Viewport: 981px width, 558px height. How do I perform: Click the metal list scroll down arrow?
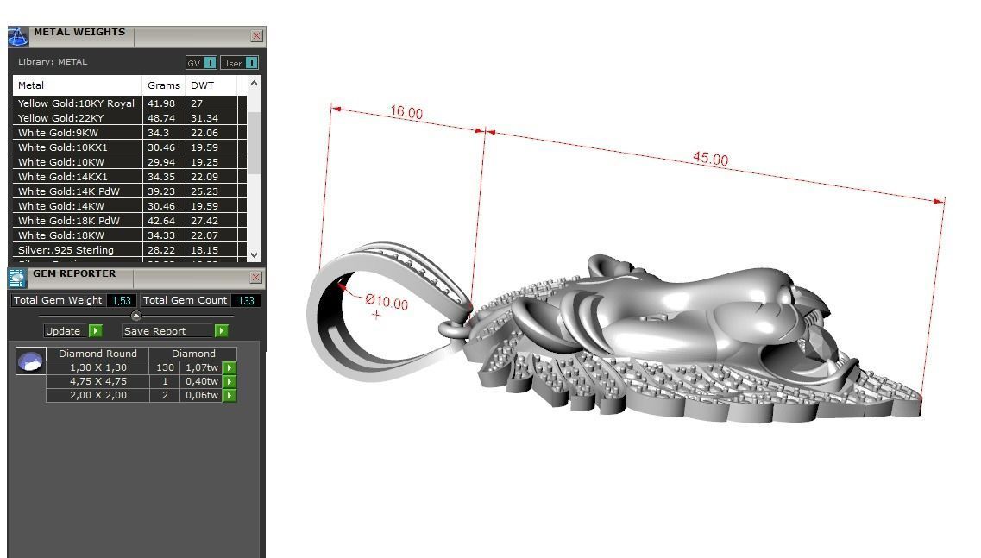pyautogui.click(x=254, y=254)
